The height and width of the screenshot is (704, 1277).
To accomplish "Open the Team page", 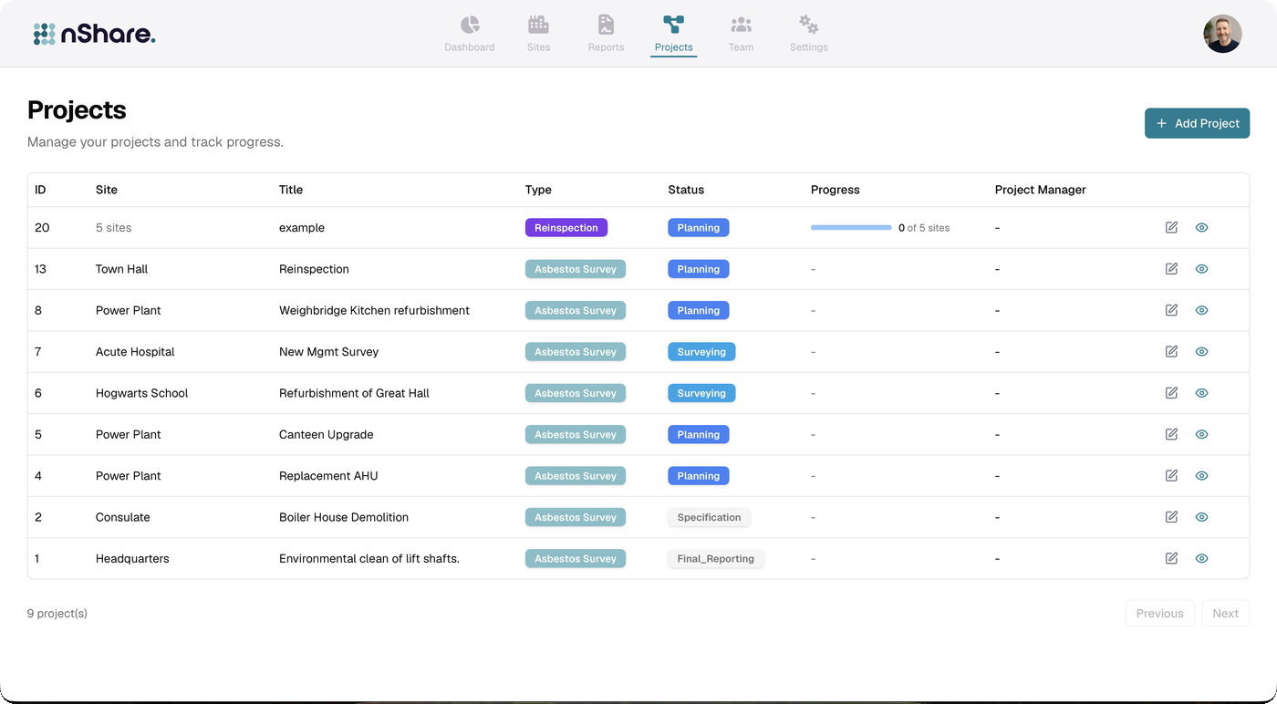I will (x=741, y=35).
